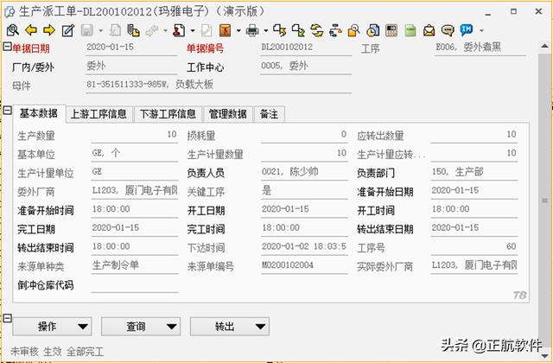Select the 基本数据 tab
The image size is (553, 363).
[x=39, y=113]
